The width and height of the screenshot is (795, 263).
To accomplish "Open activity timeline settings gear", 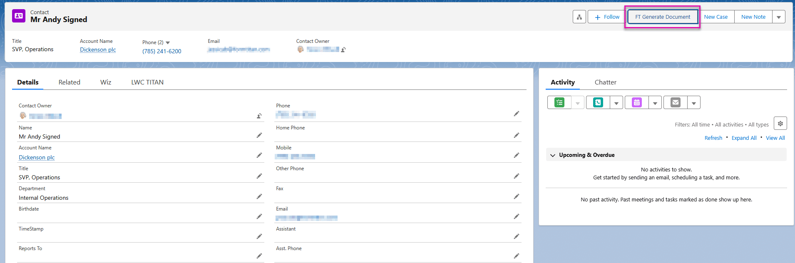I will point(780,124).
